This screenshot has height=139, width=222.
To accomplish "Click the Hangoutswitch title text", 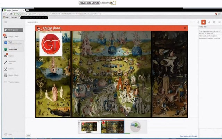I will [x=32, y=22].
